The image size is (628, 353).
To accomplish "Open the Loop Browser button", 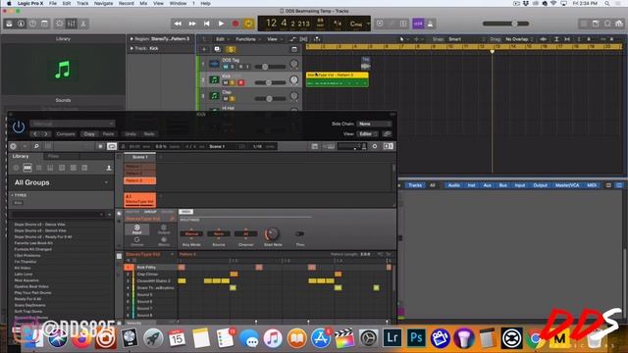I will point(607,24).
